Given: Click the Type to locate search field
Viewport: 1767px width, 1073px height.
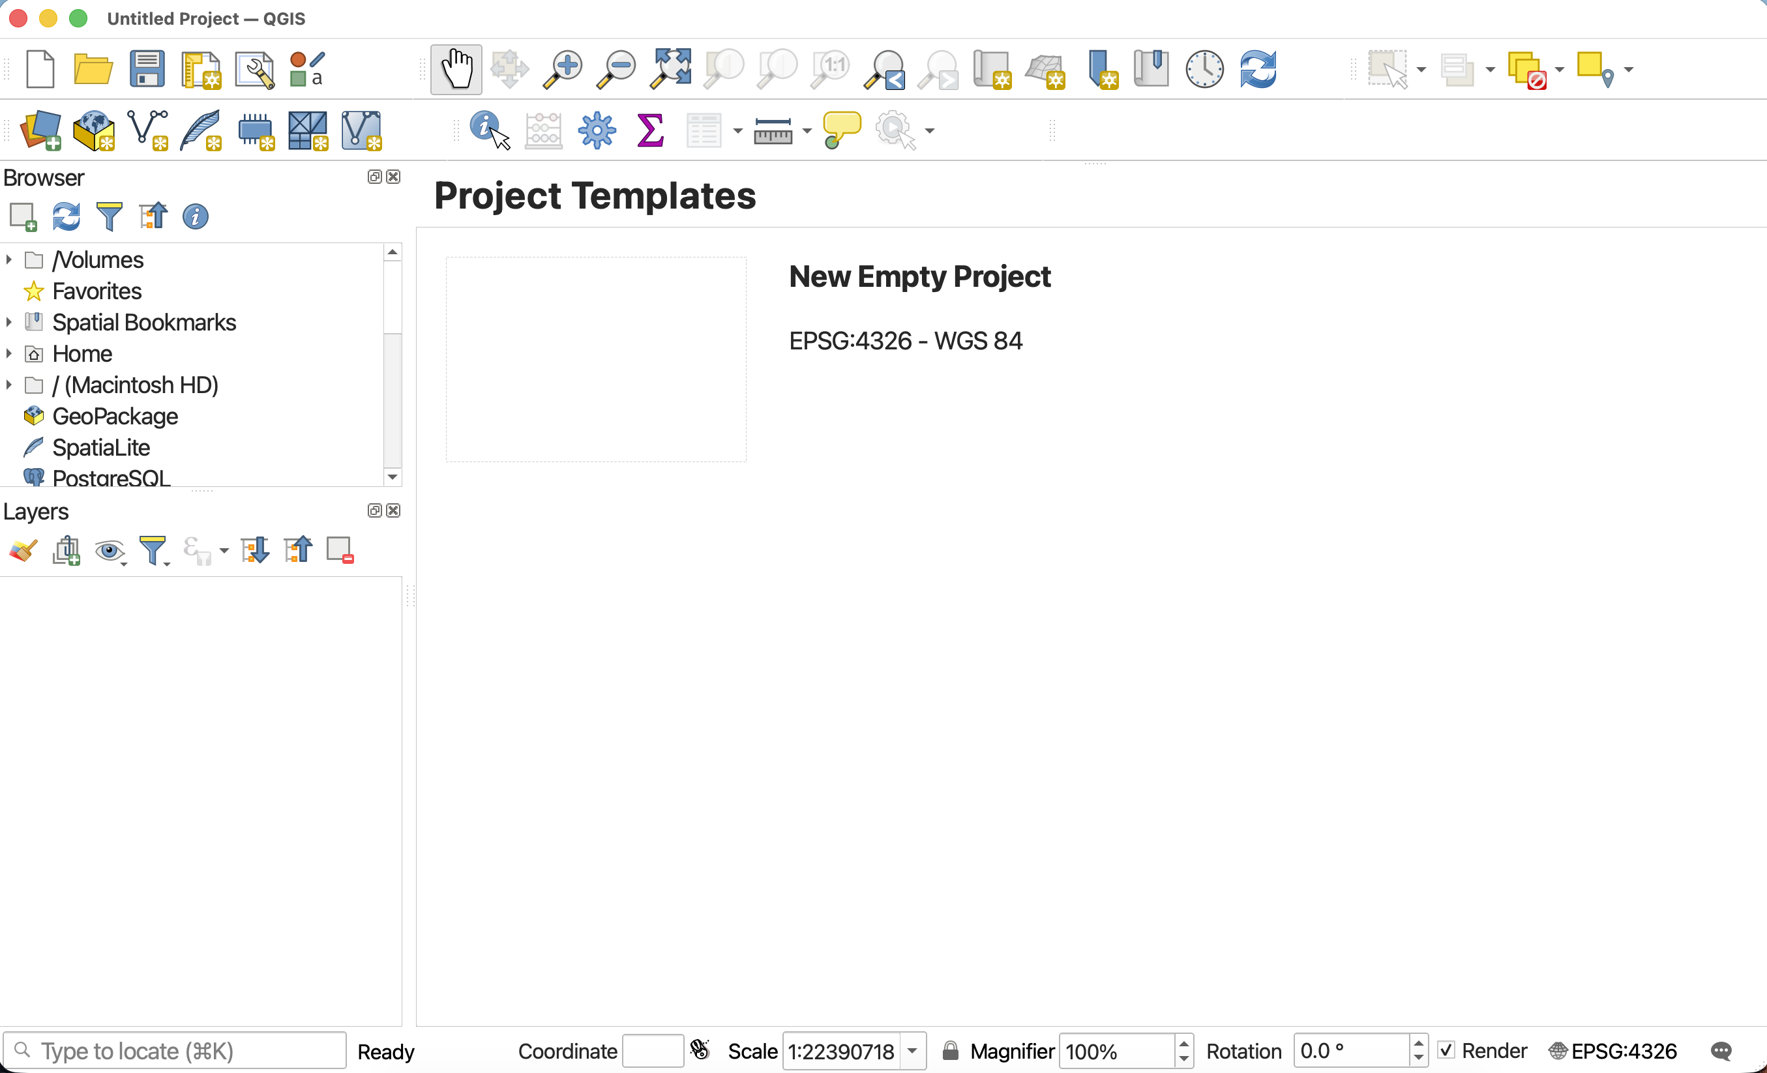Looking at the screenshot, I should 175,1051.
